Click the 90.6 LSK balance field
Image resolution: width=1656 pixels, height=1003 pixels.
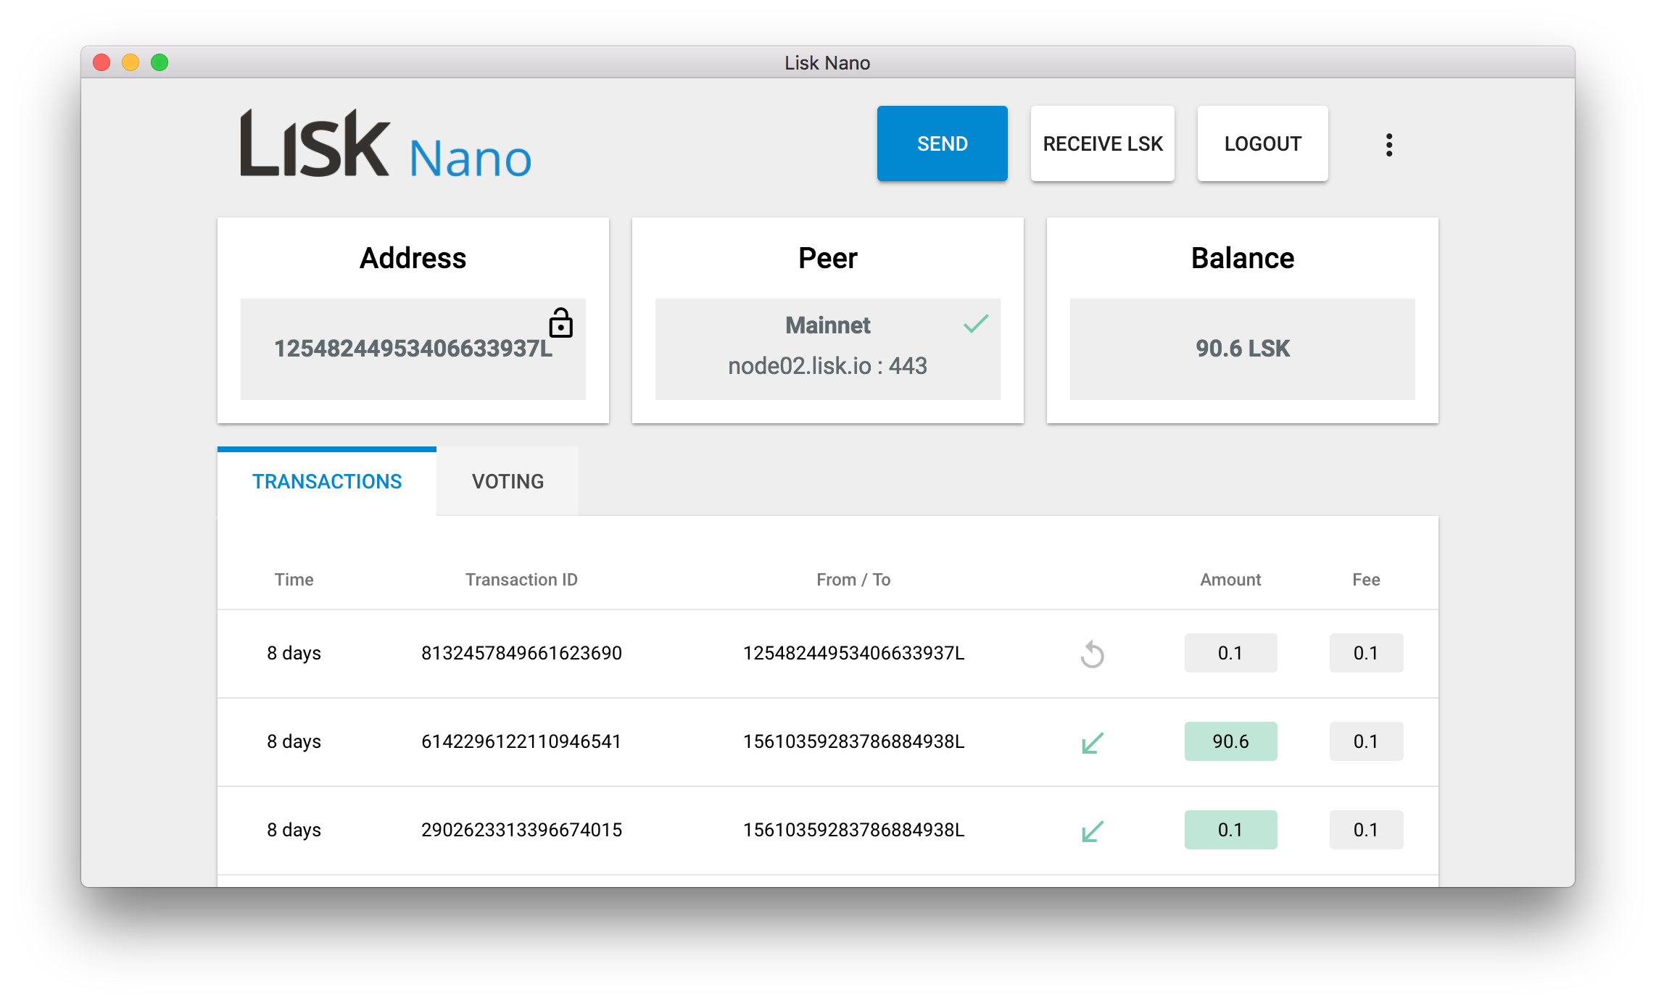pyautogui.click(x=1242, y=349)
